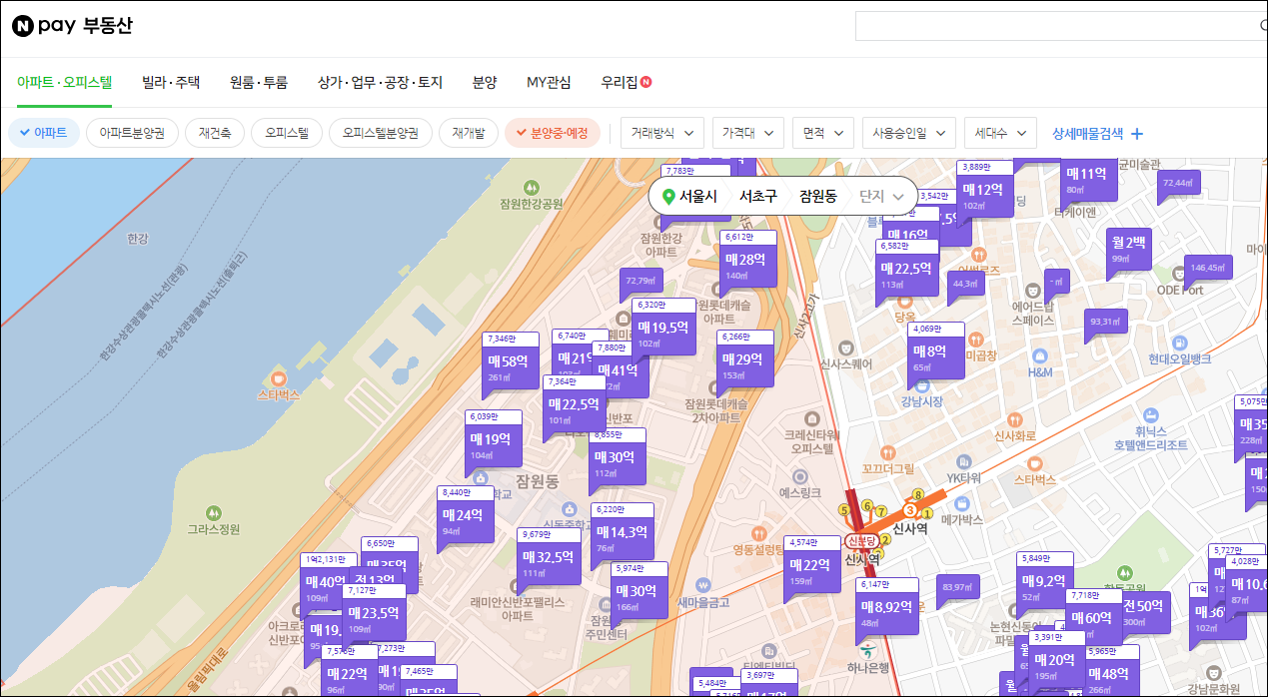Focus the top search input field
Image resolution: width=1268 pixels, height=697 pixels.
1061,26
